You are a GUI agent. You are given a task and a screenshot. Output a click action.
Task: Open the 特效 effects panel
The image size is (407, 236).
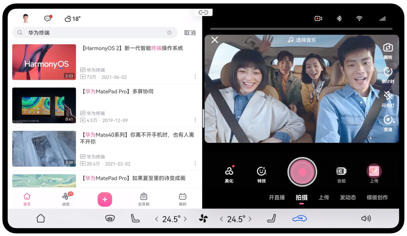pos(262,172)
